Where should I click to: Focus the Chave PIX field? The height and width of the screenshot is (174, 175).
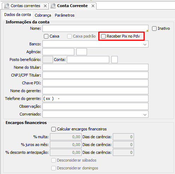click(95, 83)
